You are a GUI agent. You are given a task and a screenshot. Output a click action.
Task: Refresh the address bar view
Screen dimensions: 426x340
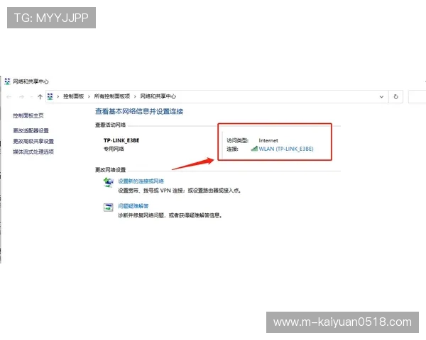click(396, 96)
